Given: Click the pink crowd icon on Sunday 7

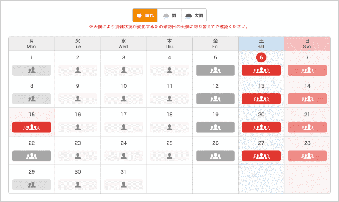Looking at the screenshot, I should tap(307, 70).
